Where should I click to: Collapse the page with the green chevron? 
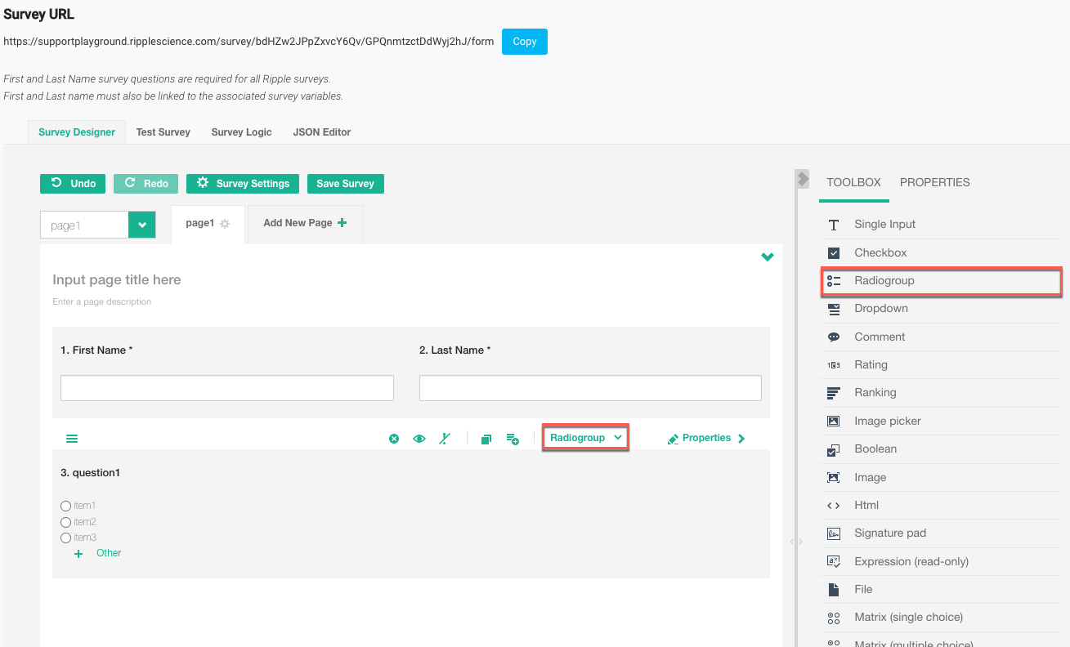coord(767,257)
